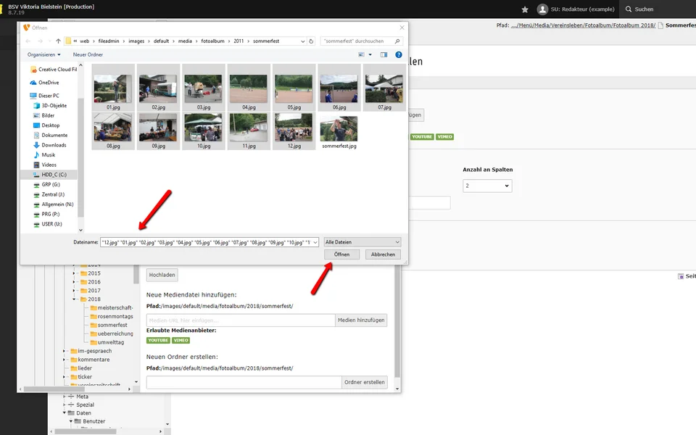Select the Downloads folder in sidebar
696x435 pixels.
click(54, 145)
